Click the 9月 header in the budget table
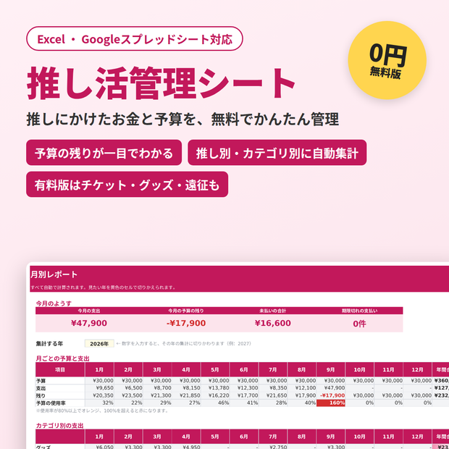This screenshot has width=449, height=449. [330, 369]
